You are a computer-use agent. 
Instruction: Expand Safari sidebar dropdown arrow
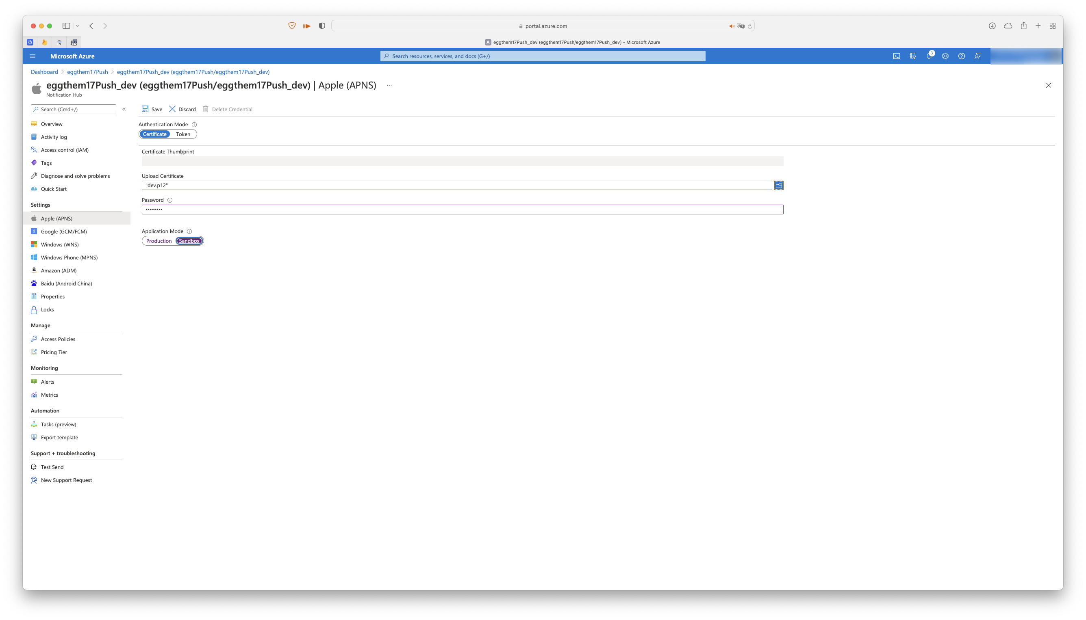78,26
